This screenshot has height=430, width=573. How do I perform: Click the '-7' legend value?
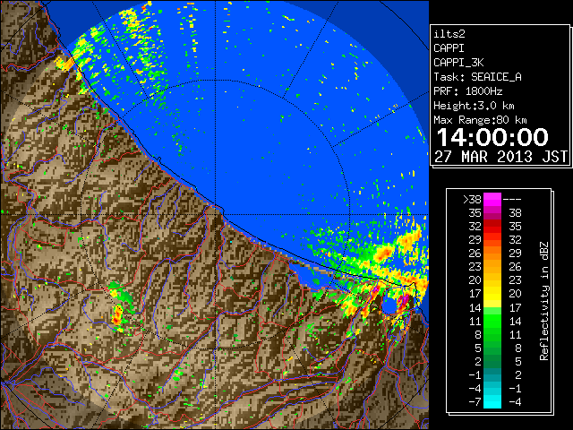[475, 402]
